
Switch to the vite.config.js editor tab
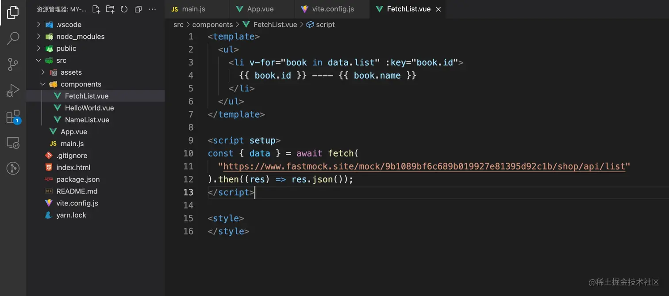(332, 9)
